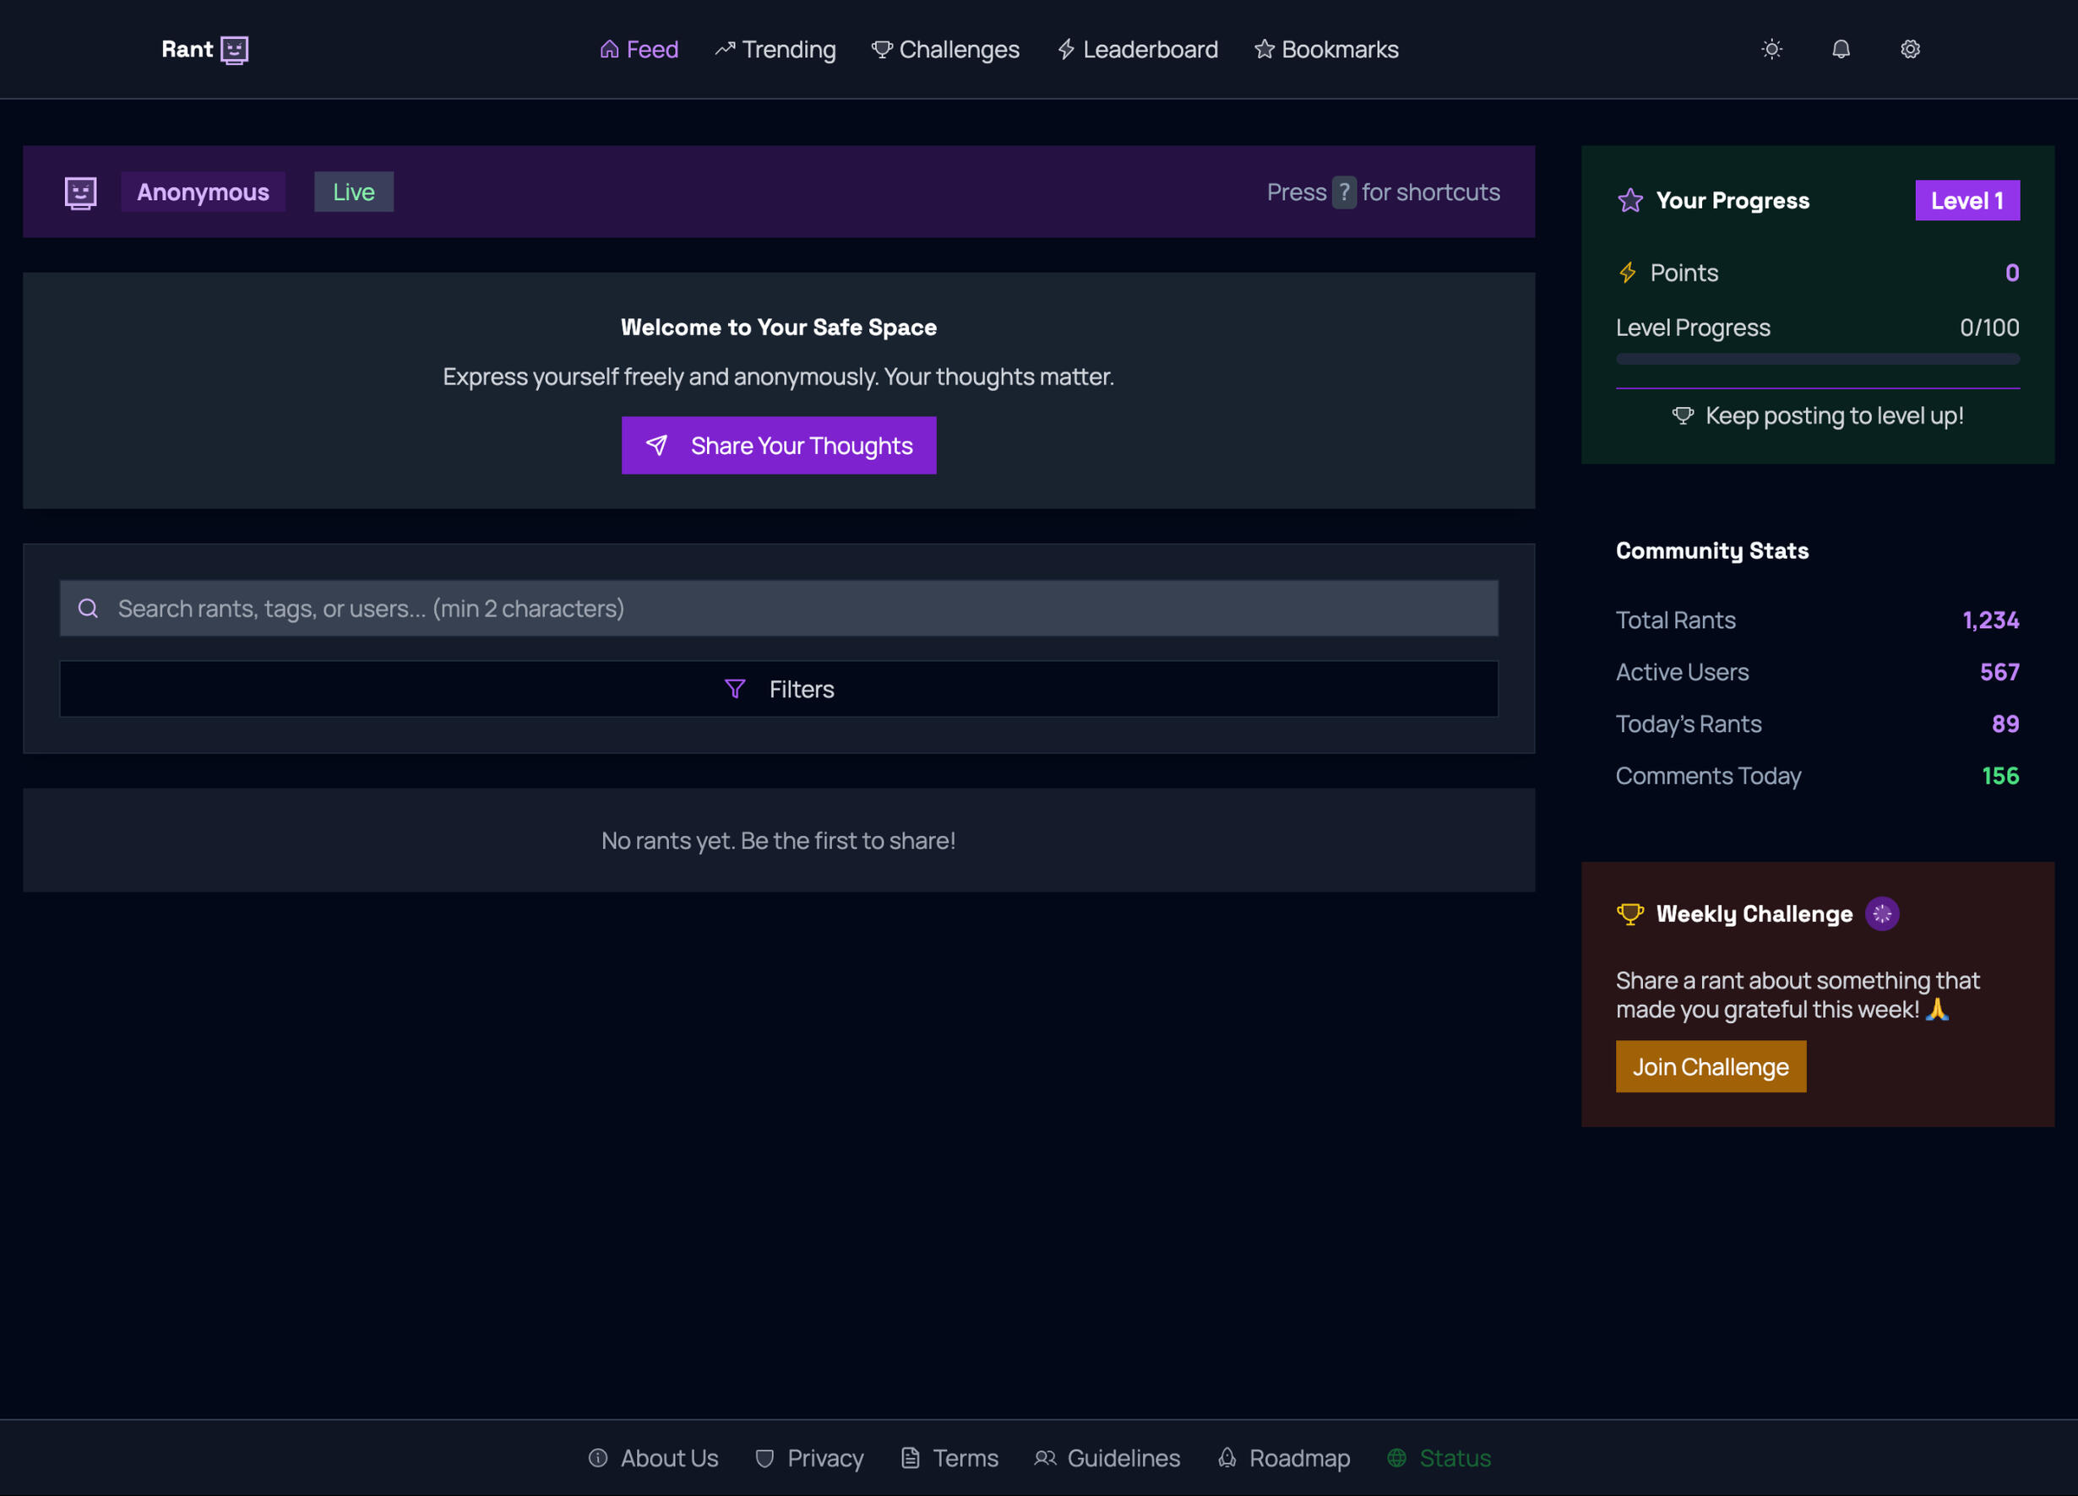Click the Rant logo face icon
Image resolution: width=2078 pixels, height=1496 pixels.
(x=235, y=50)
